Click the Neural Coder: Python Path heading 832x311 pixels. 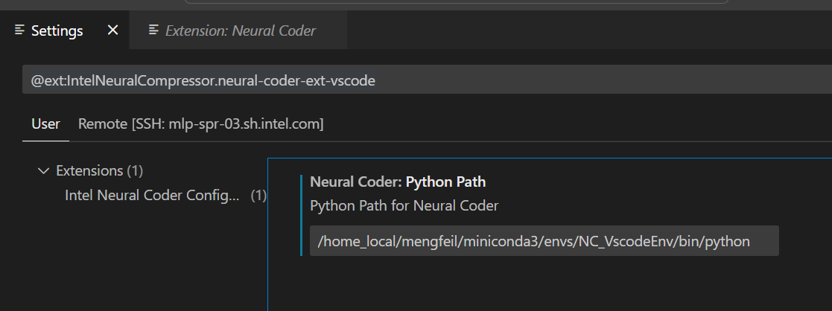[x=398, y=182]
